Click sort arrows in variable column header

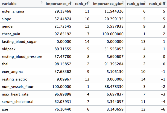tap(42, 3)
